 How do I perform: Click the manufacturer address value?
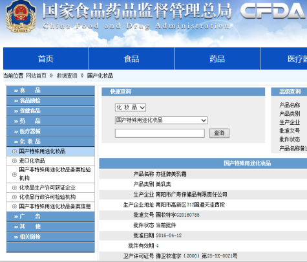click(190, 204)
